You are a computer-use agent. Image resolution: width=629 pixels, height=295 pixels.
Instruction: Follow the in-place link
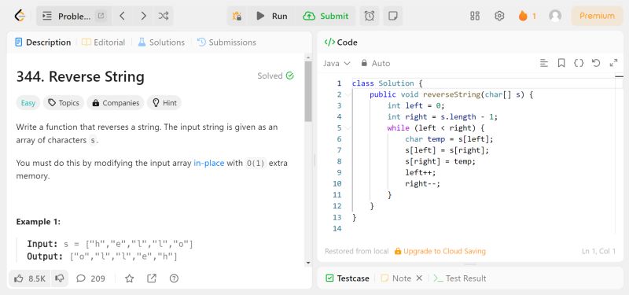click(x=208, y=164)
